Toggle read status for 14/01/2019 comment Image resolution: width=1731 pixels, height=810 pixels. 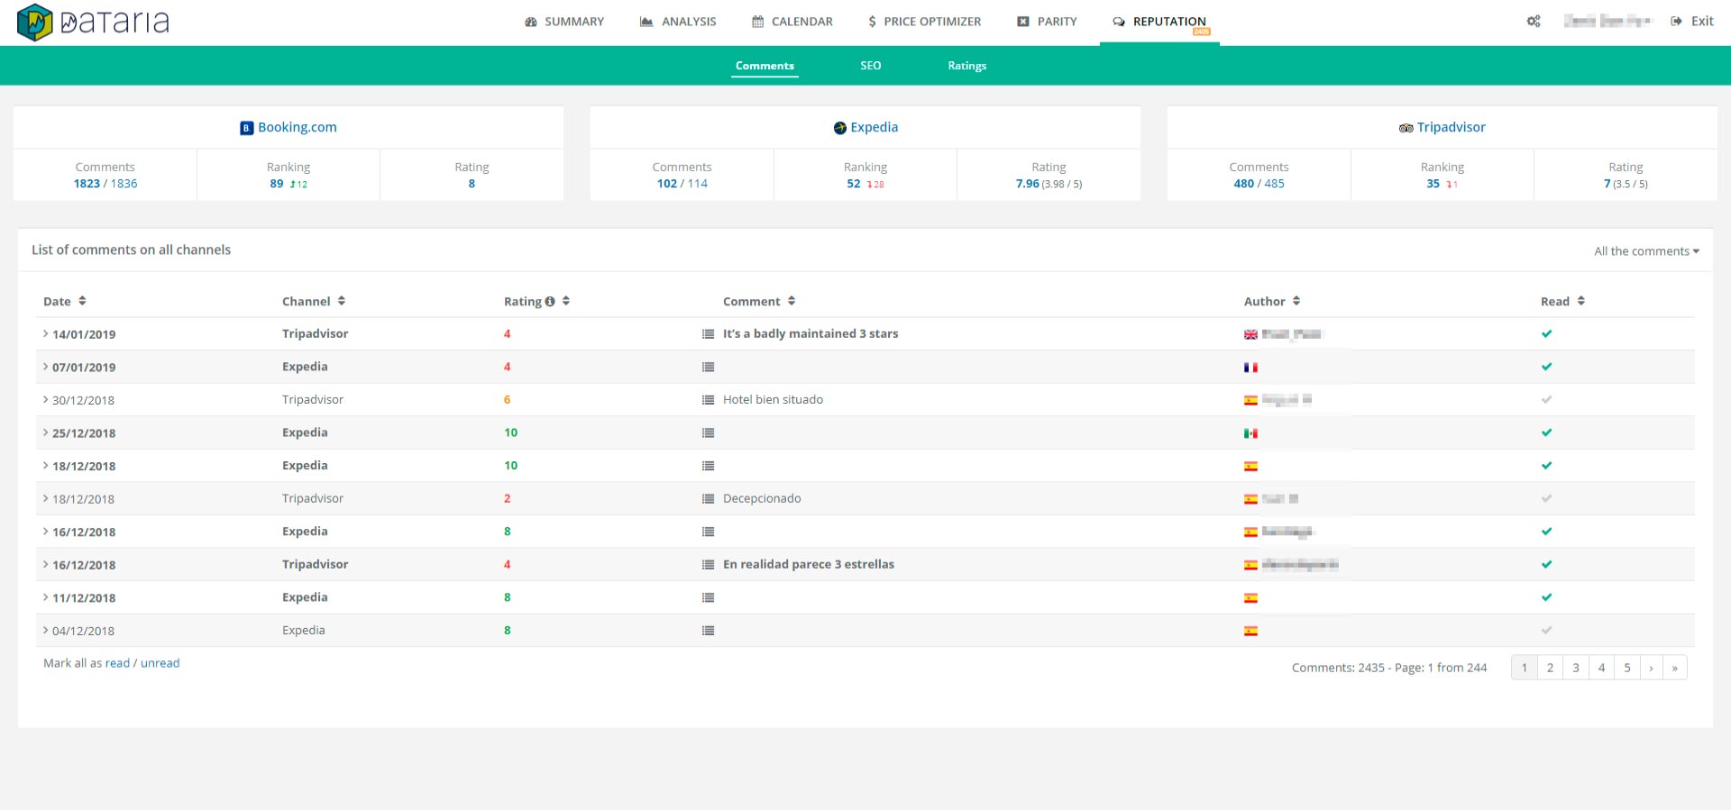(x=1547, y=333)
